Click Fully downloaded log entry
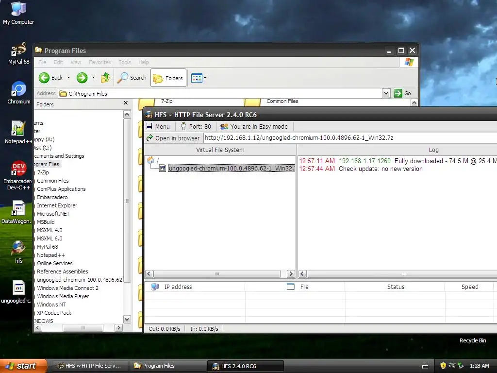Screen dimensions: 497x373 pyautogui.click(x=398, y=161)
